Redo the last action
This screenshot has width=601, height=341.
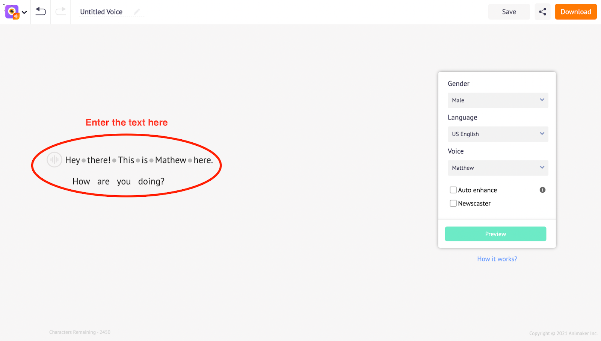click(60, 12)
